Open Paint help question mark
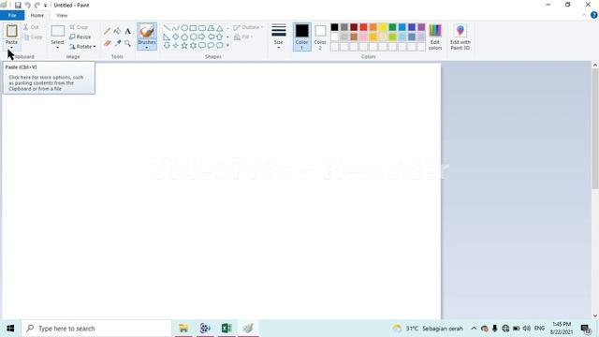The height and width of the screenshot is (337, 599). [594, 15]
